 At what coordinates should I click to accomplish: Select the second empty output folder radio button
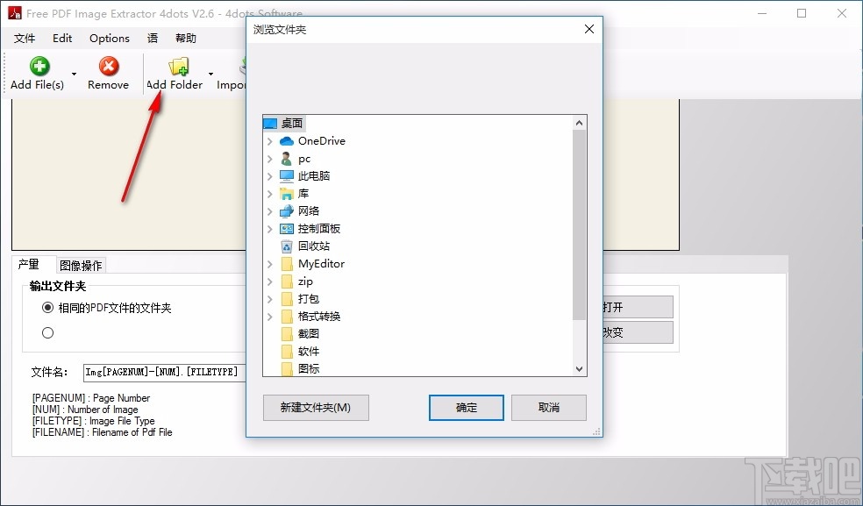pos(47,332)
